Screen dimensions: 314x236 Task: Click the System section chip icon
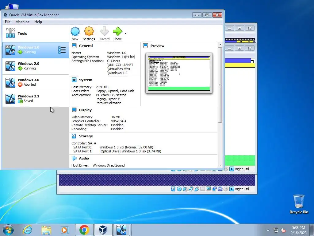74,80
